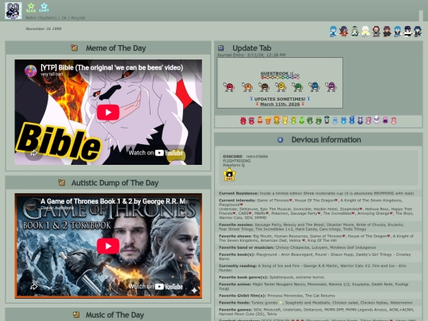Click the green star badge near avatar
This screenshot has width=428, height=321.
[31, 8]
